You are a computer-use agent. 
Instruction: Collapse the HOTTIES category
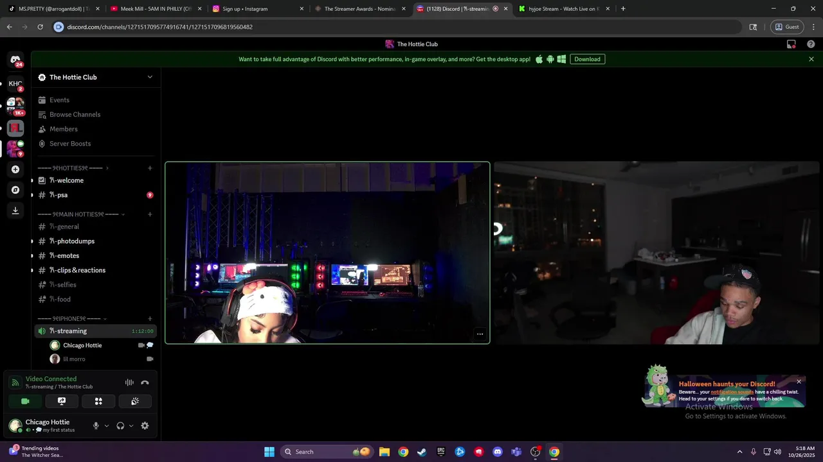70,168
